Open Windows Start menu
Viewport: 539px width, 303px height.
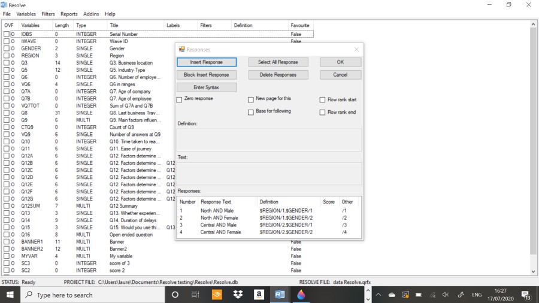coord(10,295)
